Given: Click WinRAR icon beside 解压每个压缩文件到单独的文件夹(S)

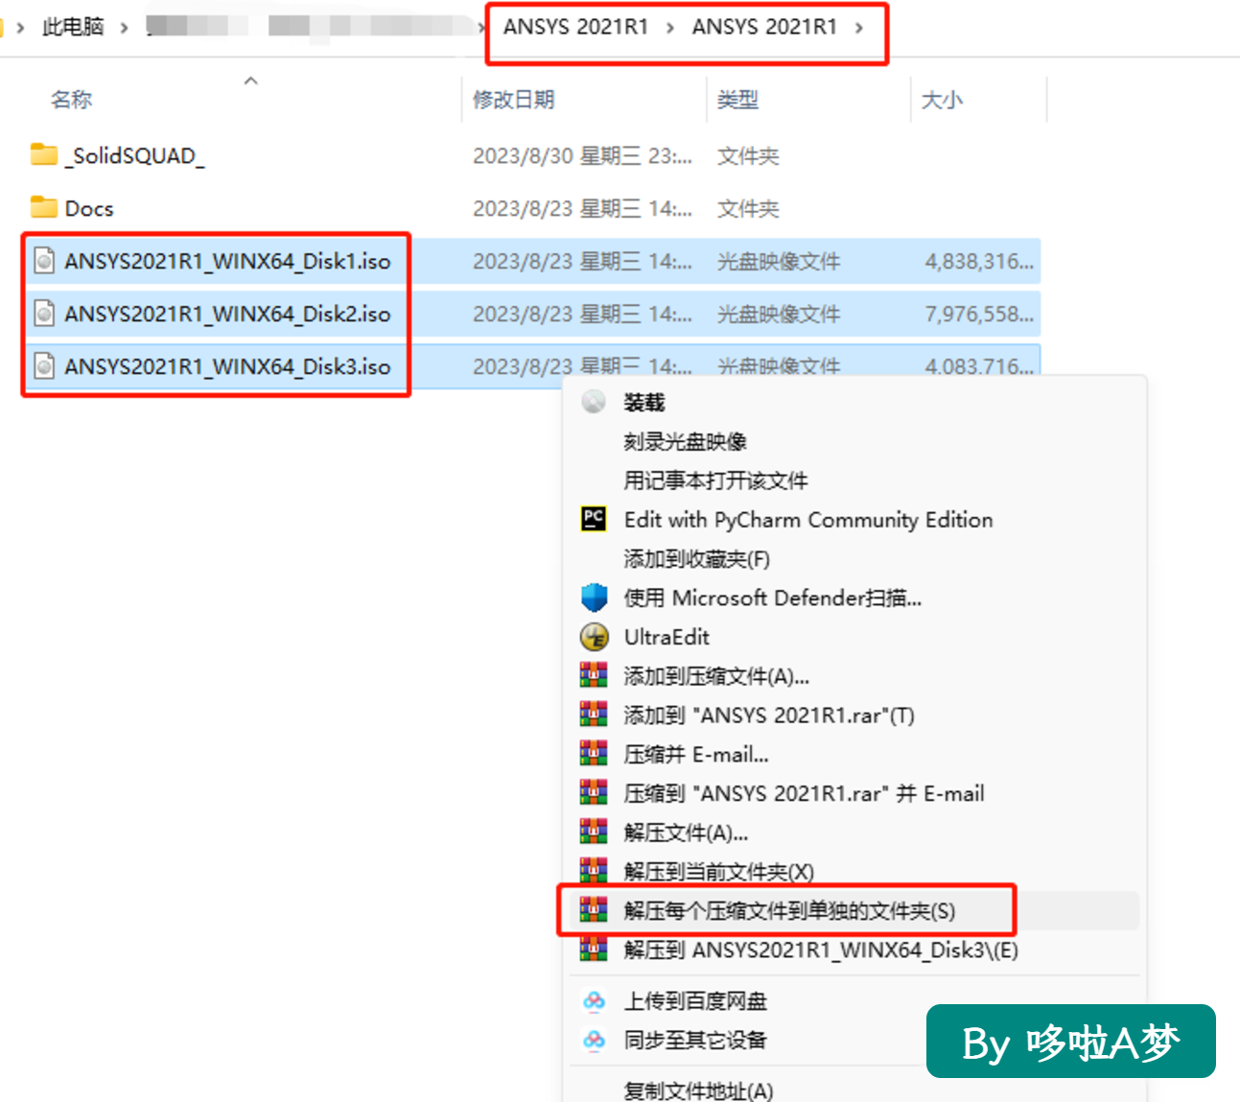Looking at the screenshot, I should (x=594, y=910).
